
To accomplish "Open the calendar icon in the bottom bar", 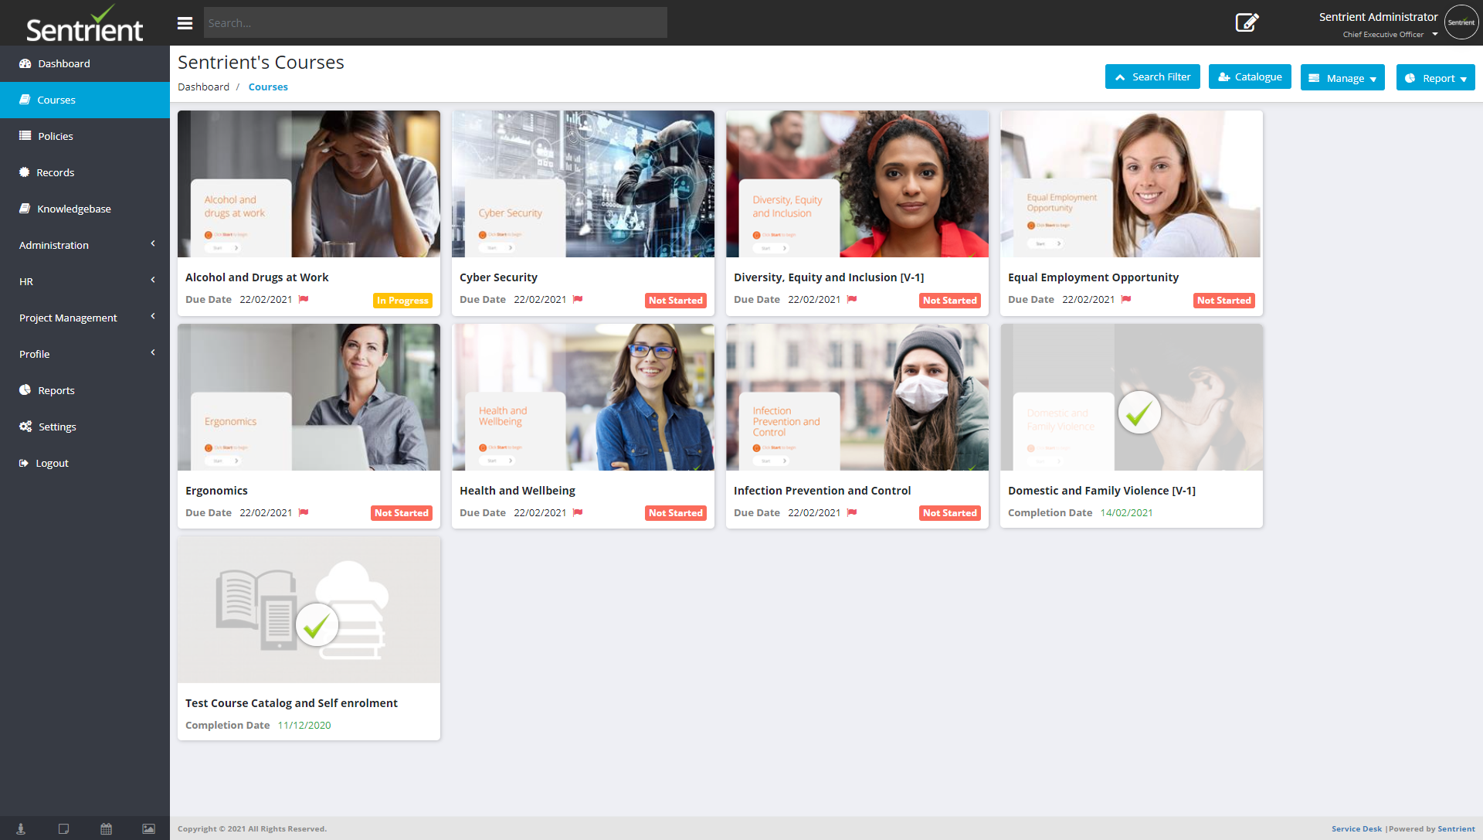I will coord(106,828).
